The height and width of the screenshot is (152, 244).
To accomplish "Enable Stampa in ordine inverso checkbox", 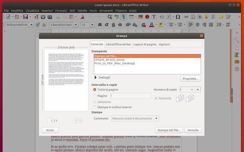I will pos(94,107).
